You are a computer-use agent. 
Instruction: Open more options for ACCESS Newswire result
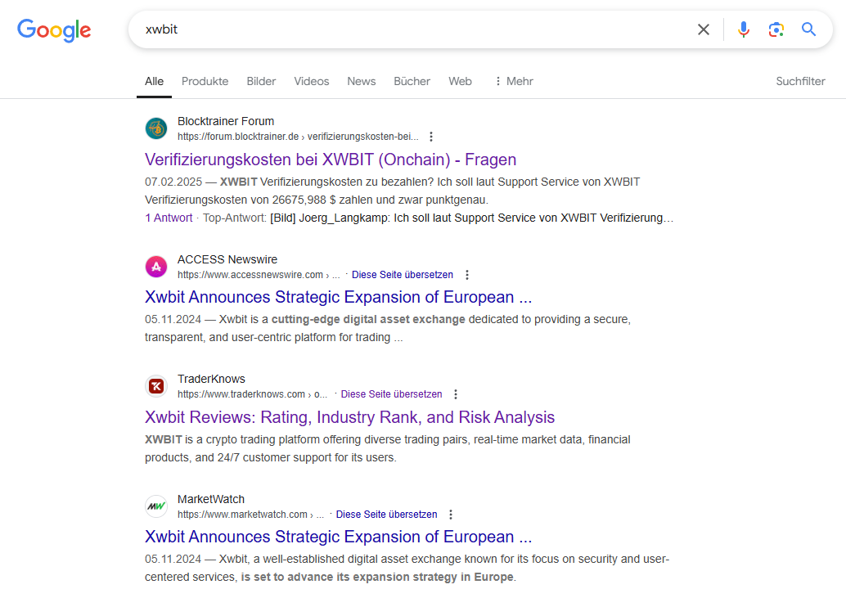[x=467, y=275]
